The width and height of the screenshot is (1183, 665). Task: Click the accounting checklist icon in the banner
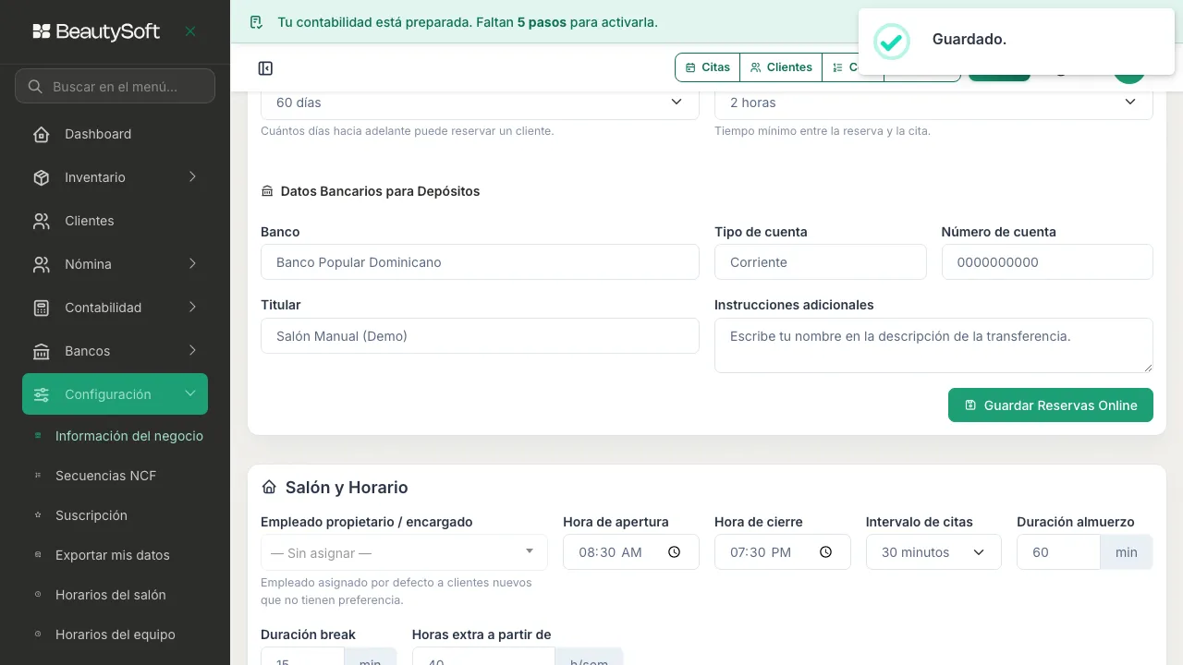coord(257,22)
